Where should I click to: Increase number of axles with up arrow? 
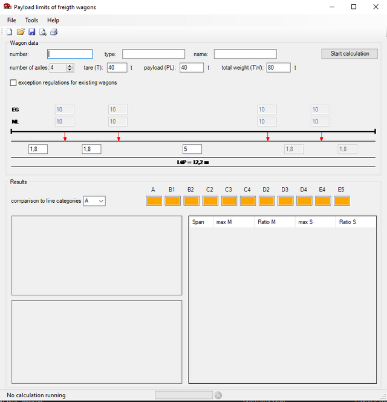pos(70,65)
